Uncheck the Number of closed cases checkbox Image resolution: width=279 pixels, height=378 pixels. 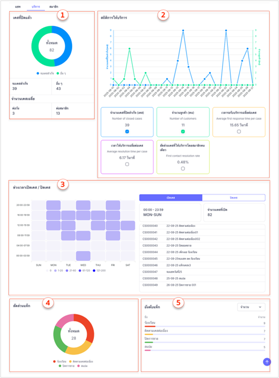pos(127,131)
